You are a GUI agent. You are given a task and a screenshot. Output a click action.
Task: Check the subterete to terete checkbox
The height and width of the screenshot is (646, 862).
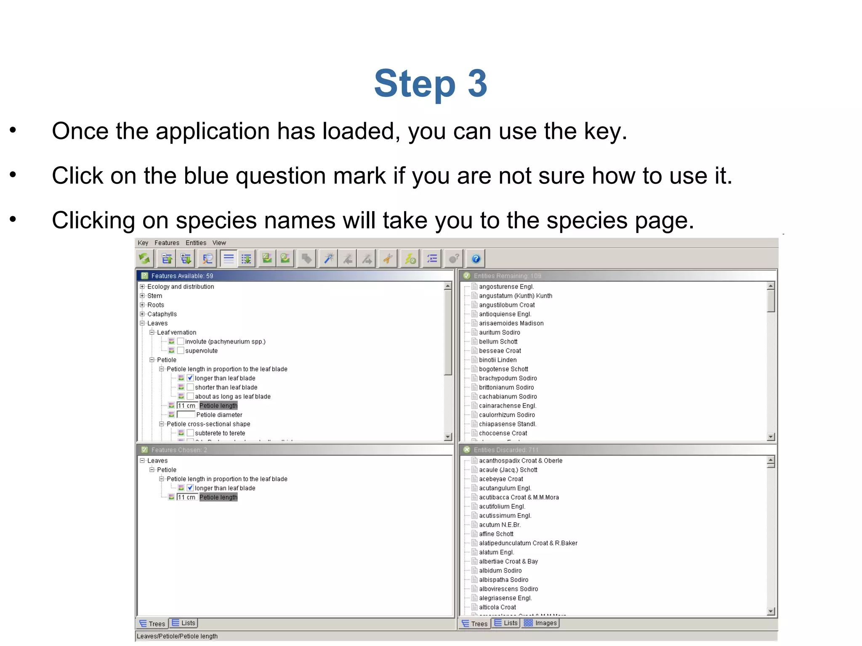(x=190, y=433)
